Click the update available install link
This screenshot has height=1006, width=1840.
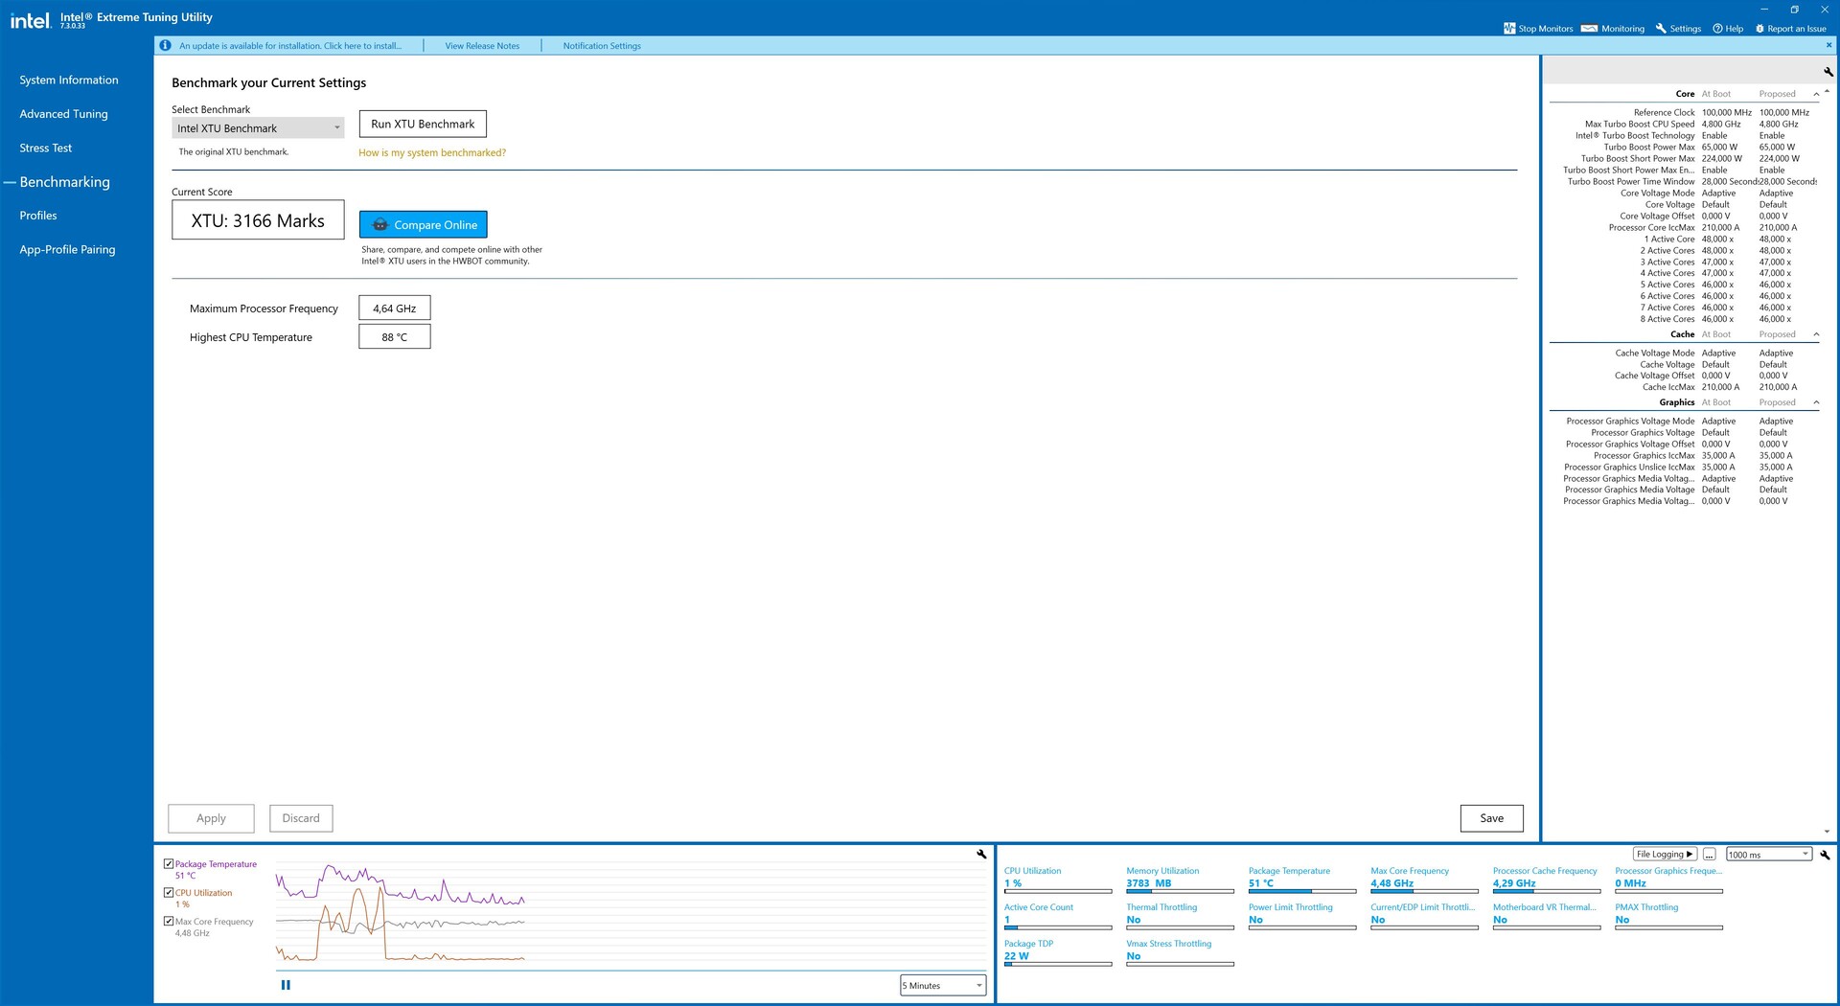(290, 46)
